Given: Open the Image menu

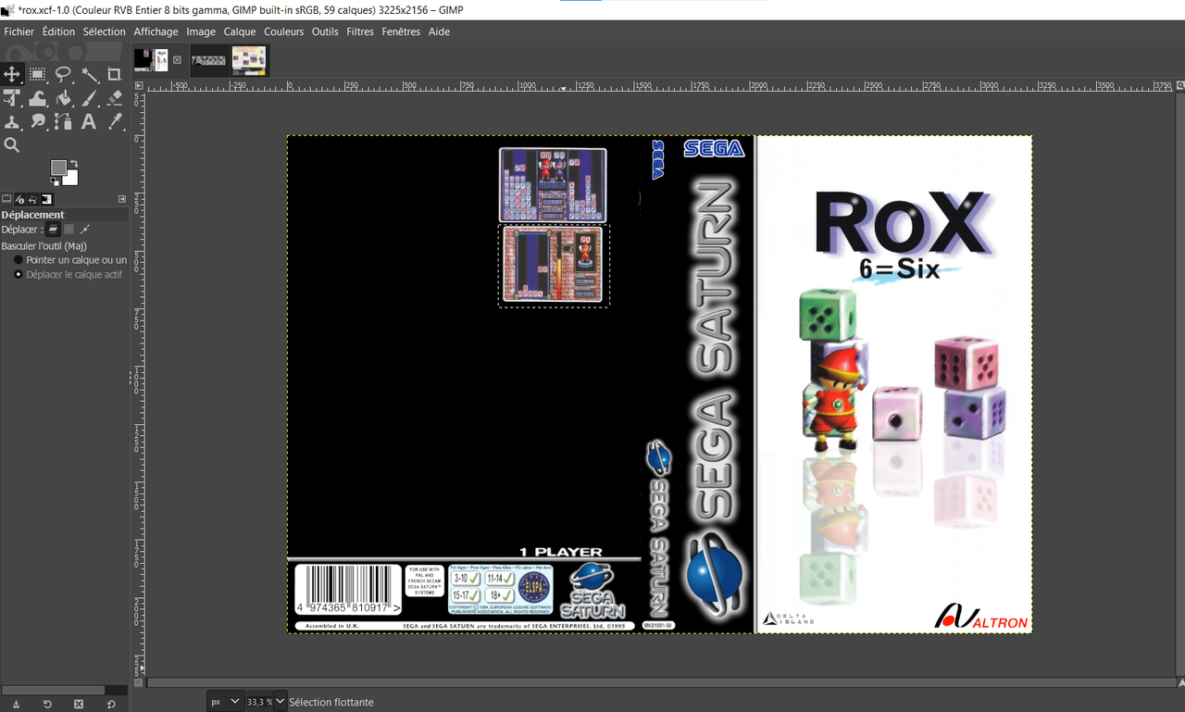Looking at the screenshot, I should [x=201, y=31].
